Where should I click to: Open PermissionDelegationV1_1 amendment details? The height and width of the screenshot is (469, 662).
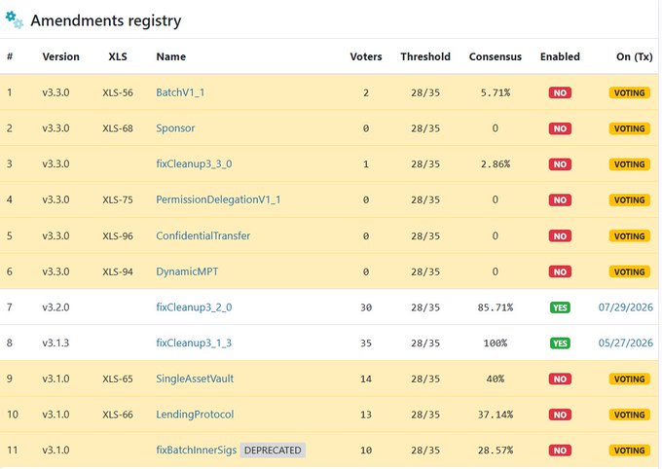click(x=218, y=199)
